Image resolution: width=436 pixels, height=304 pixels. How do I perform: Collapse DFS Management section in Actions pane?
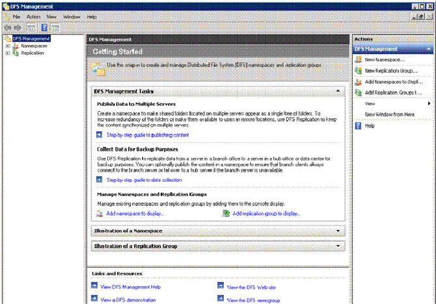tap(428, 49)
